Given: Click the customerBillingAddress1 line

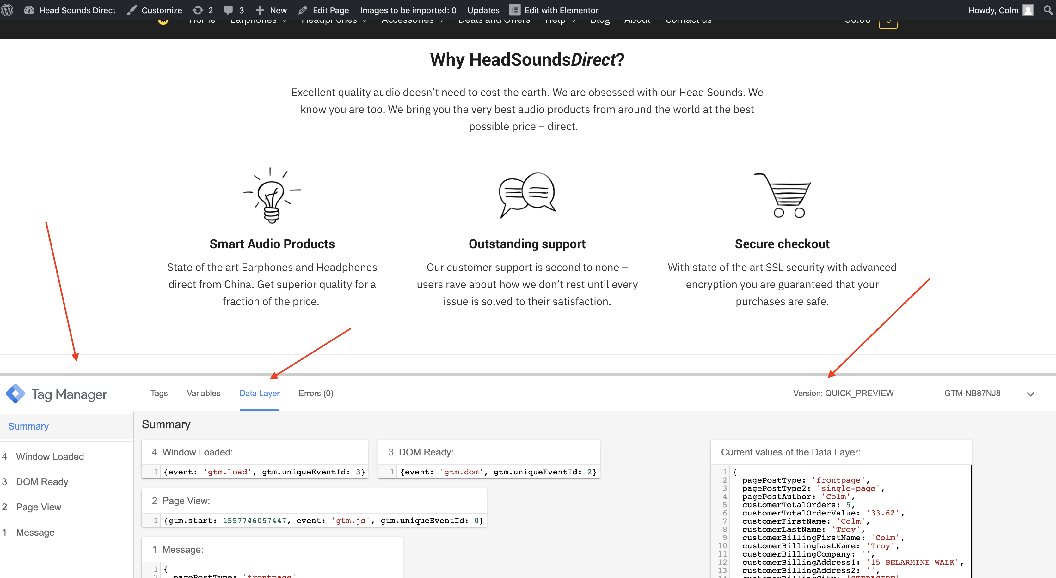Looking at the screenshot, I should tap(852, 563).
